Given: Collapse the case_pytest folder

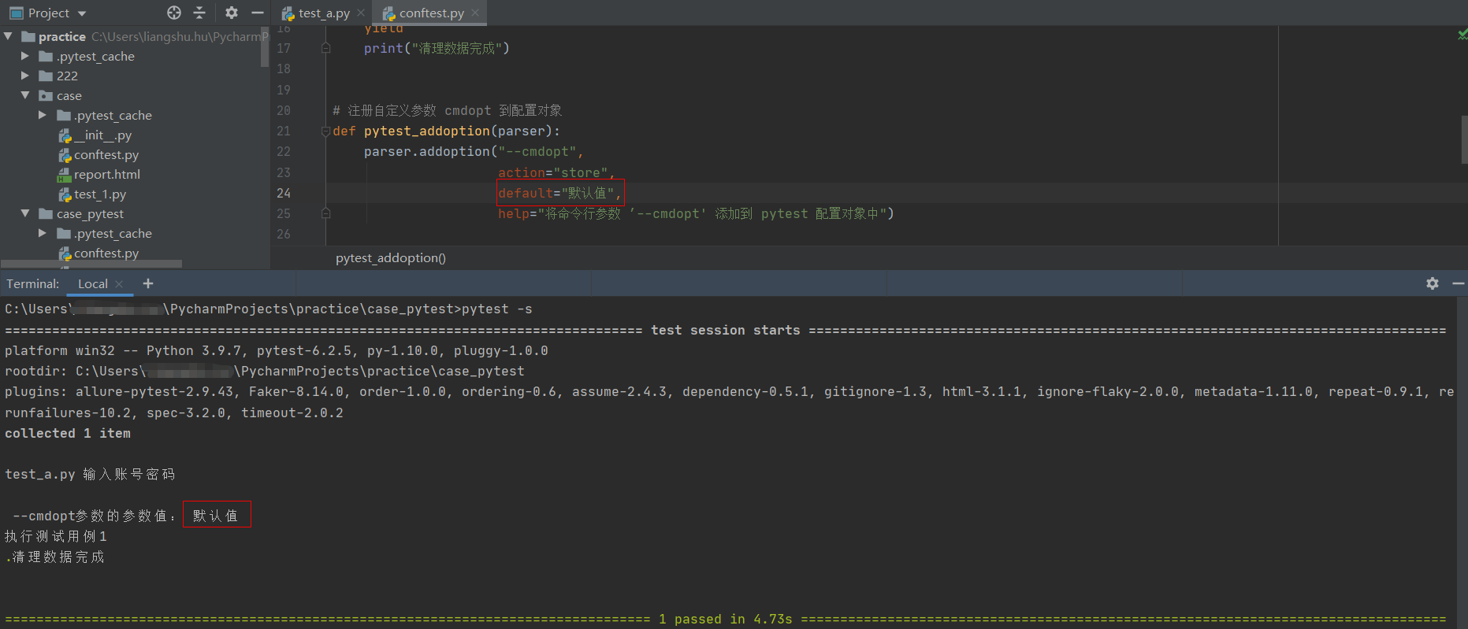Looking at the screenshot, I should 25,213.
